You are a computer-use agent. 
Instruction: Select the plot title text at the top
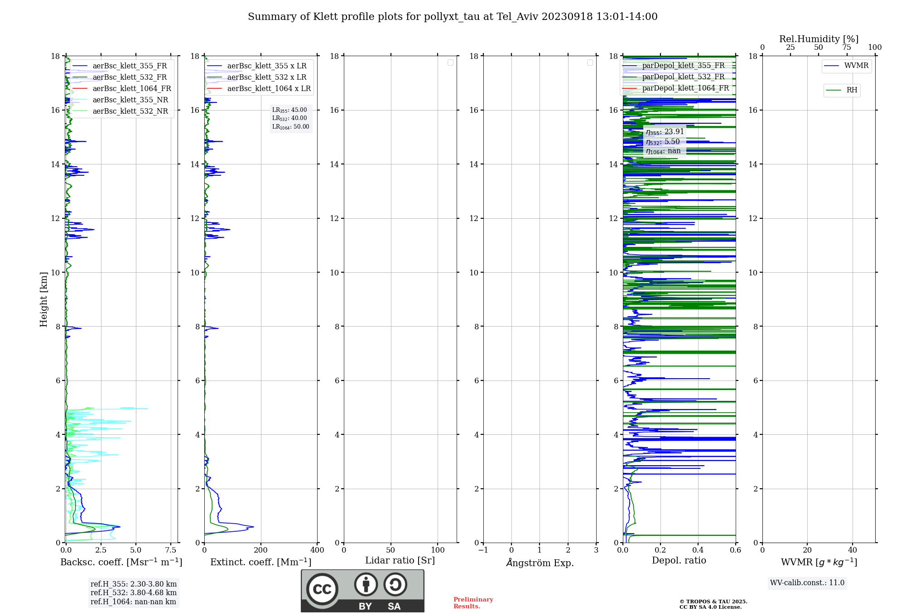[453, 17]
